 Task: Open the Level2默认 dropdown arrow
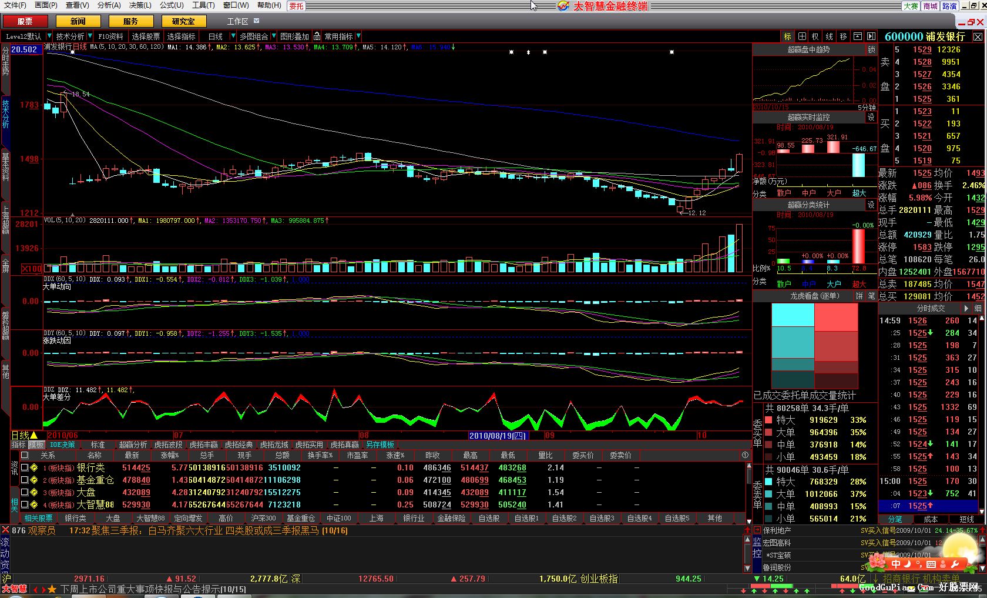[48, 36]
